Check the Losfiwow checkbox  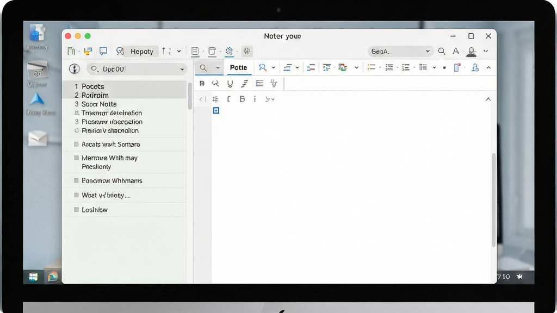click(x=76, y=210)
